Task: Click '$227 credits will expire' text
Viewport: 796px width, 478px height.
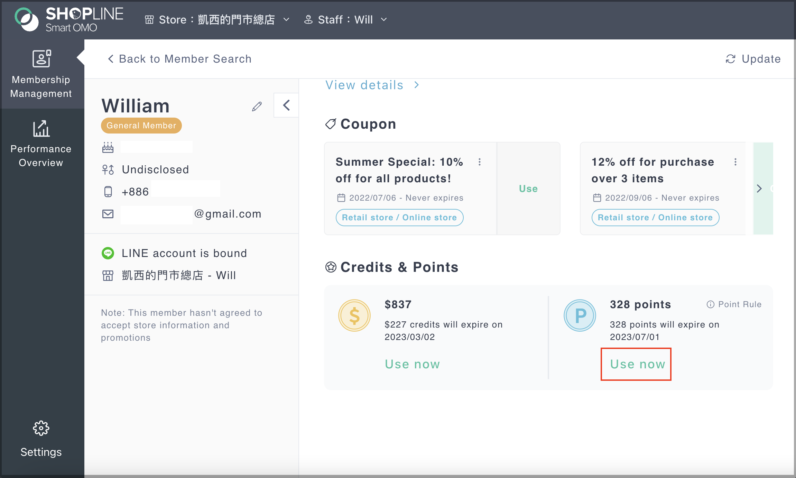Action: [x=444, y=331]
